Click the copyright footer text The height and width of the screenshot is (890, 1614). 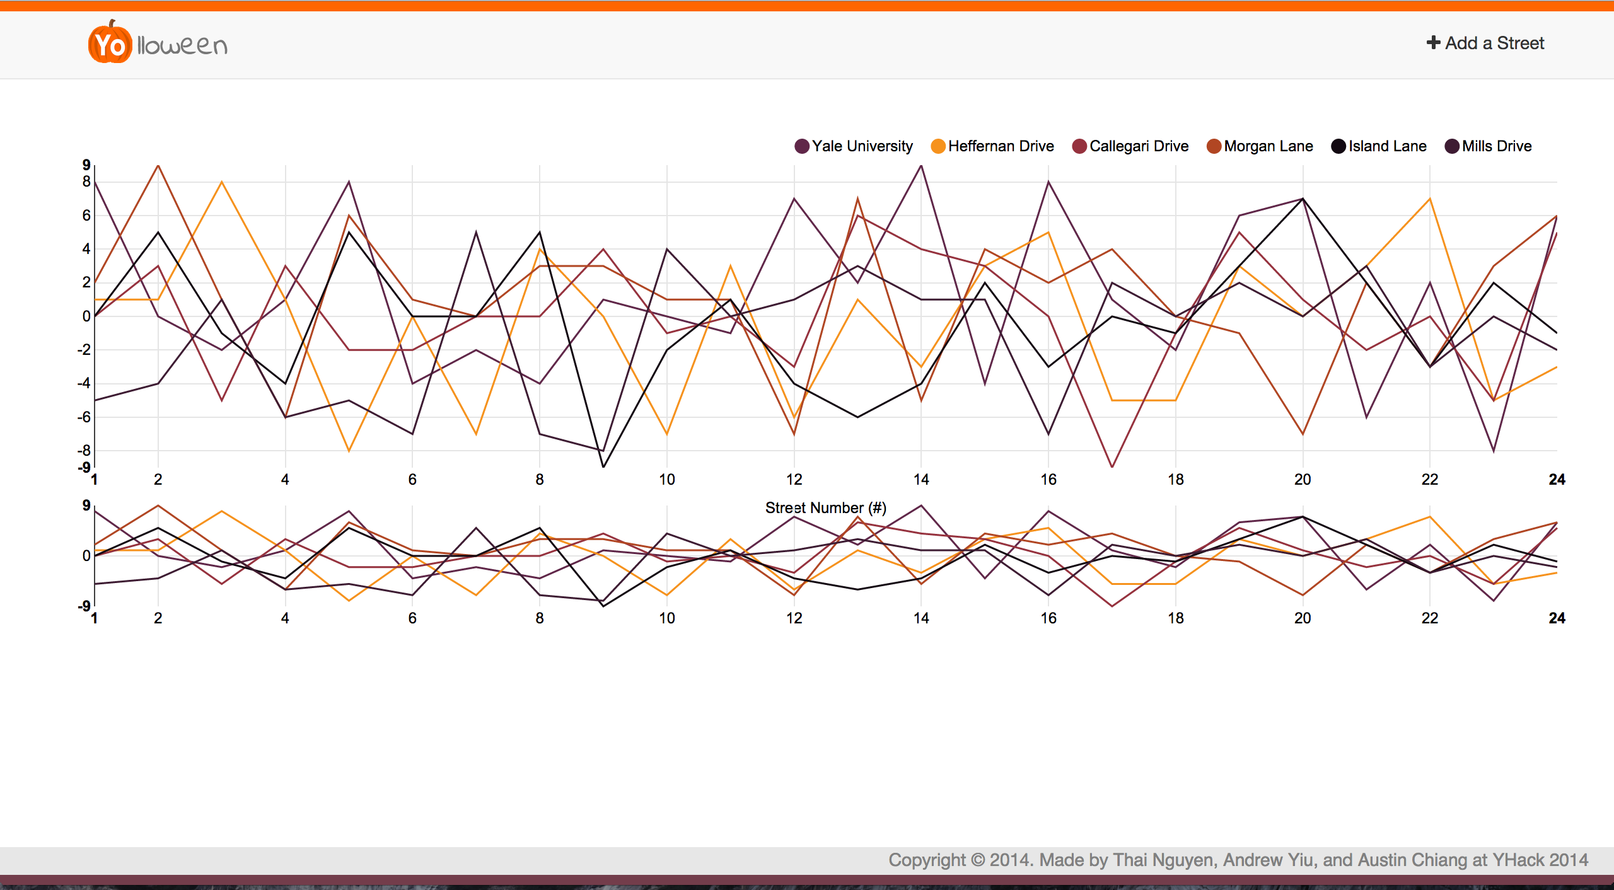point(1238,860)
